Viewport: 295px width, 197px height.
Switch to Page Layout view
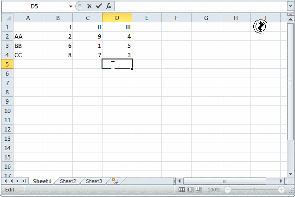click(x=190, y=190)
